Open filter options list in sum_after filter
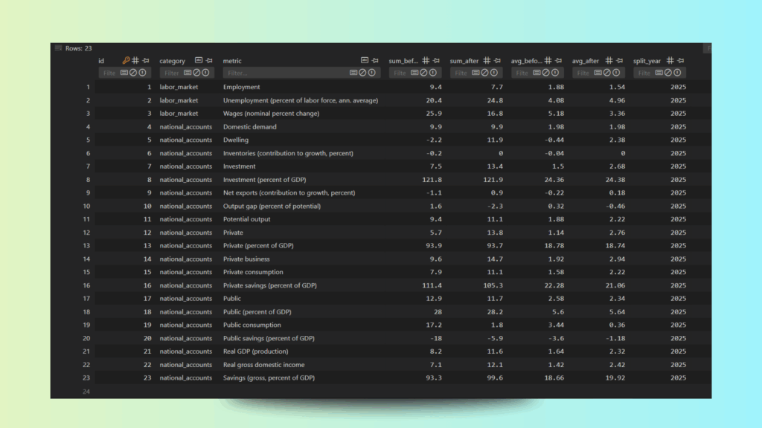The image size is (762, 428). click(x=475, y=73)
